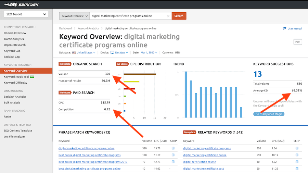
Task: Open related keyword digital marketing certificate programs
Action: tap(207, 148)
